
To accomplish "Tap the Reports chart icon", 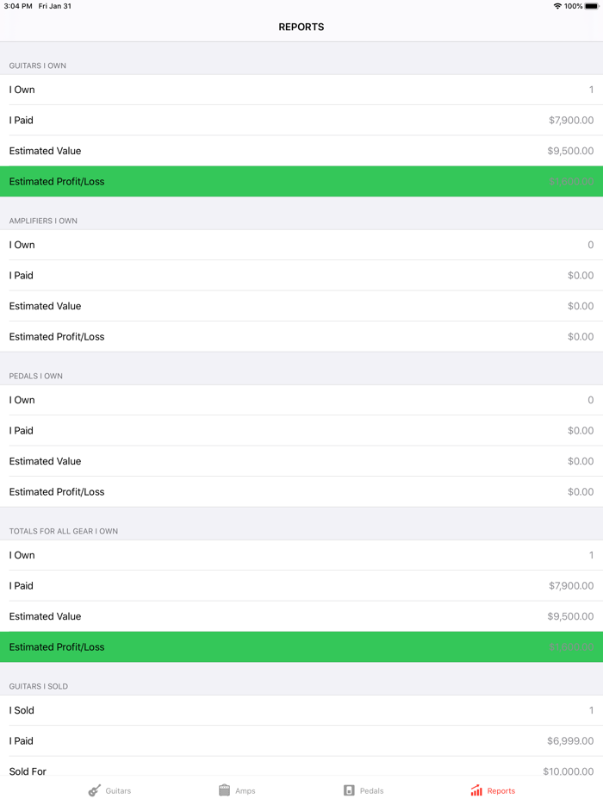I will pyautogui.click(x=476, y=790).
